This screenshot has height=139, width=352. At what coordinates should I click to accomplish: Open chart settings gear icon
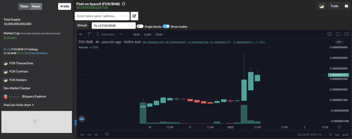point(329,34)
